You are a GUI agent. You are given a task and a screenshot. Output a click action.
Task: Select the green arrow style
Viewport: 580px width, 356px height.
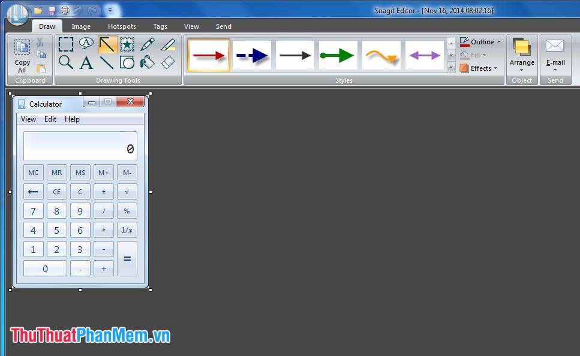[337, 55]
